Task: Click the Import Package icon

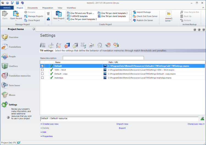Action: click(x=134, y=12)
